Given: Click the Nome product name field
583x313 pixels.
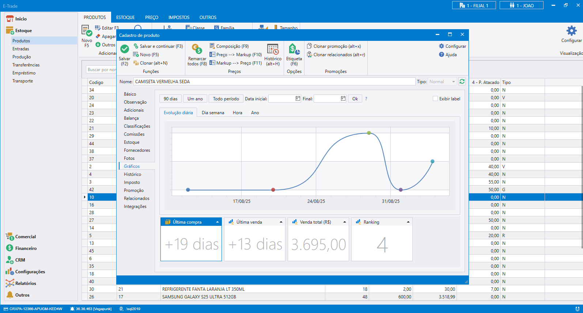Looking at the screenshot, I should pos(274,82).
